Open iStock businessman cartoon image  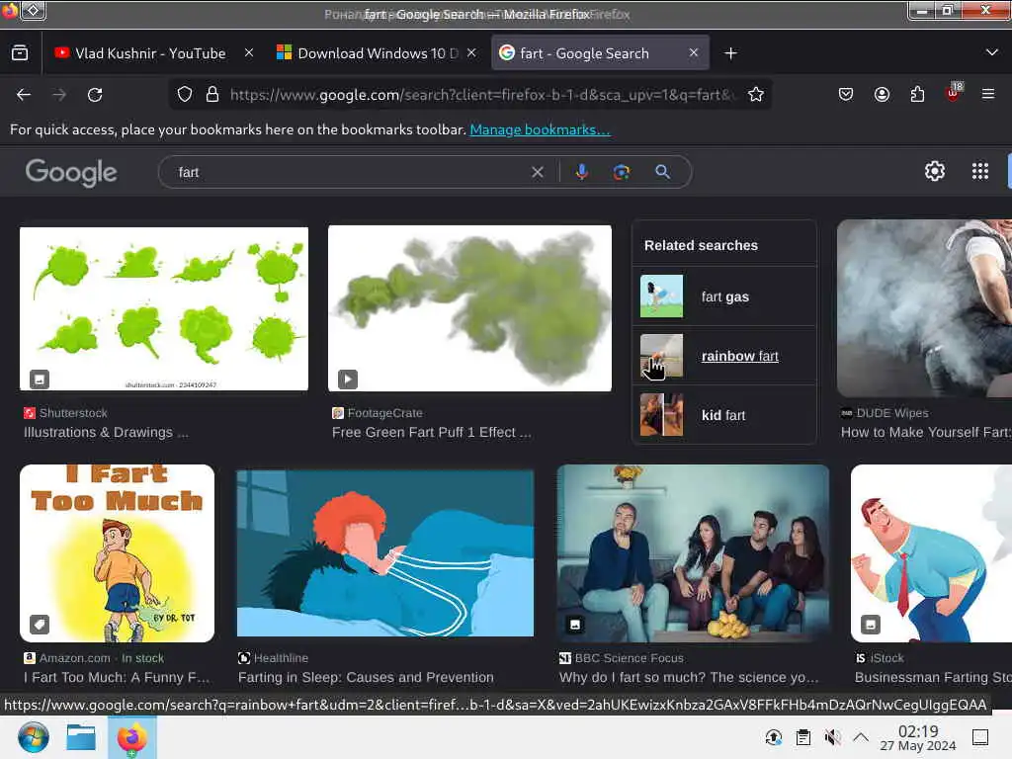click(931, 553)
